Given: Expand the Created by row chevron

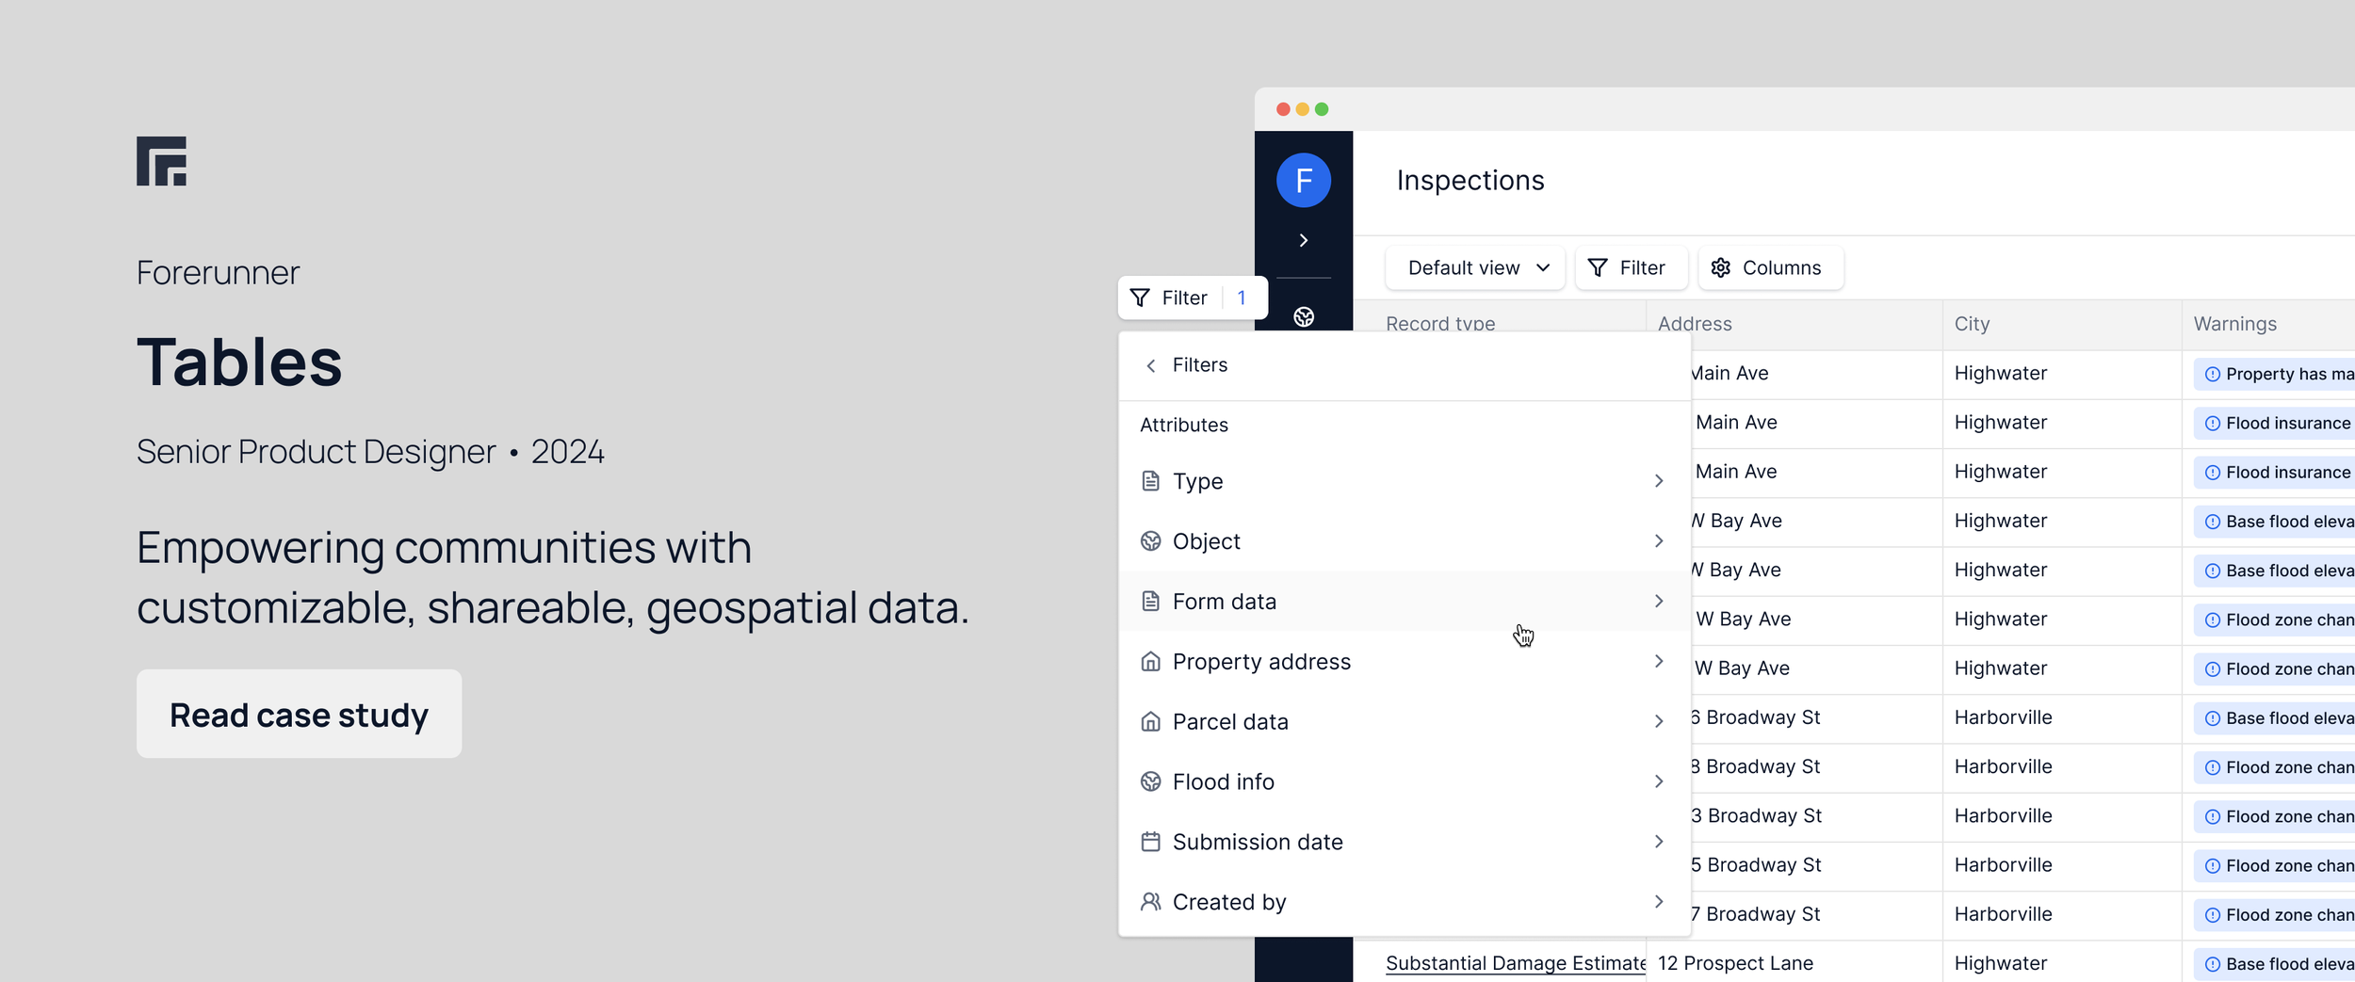Looking at the screenshot, I should [x=1659, y=903].
